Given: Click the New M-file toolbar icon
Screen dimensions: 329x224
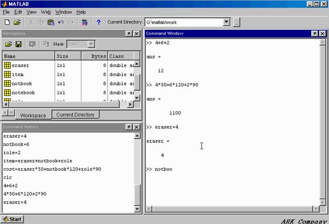Looking at the screenshot, I should (7, 22).
